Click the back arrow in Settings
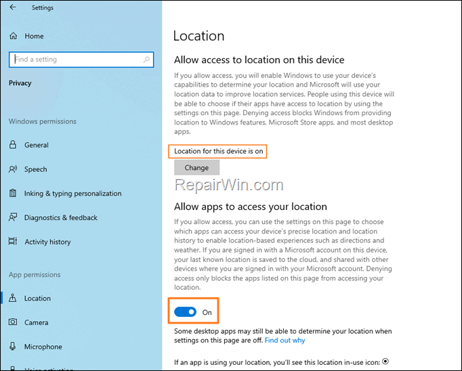Screen dimensions: 462x371 click(13, 7)
